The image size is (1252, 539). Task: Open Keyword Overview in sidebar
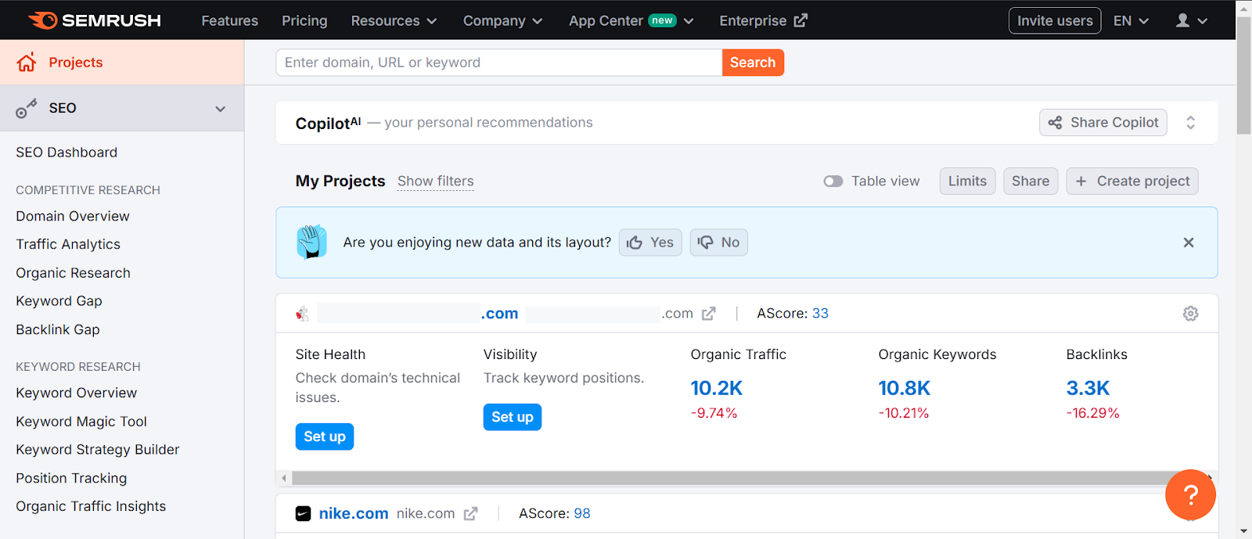pos(76,393)
